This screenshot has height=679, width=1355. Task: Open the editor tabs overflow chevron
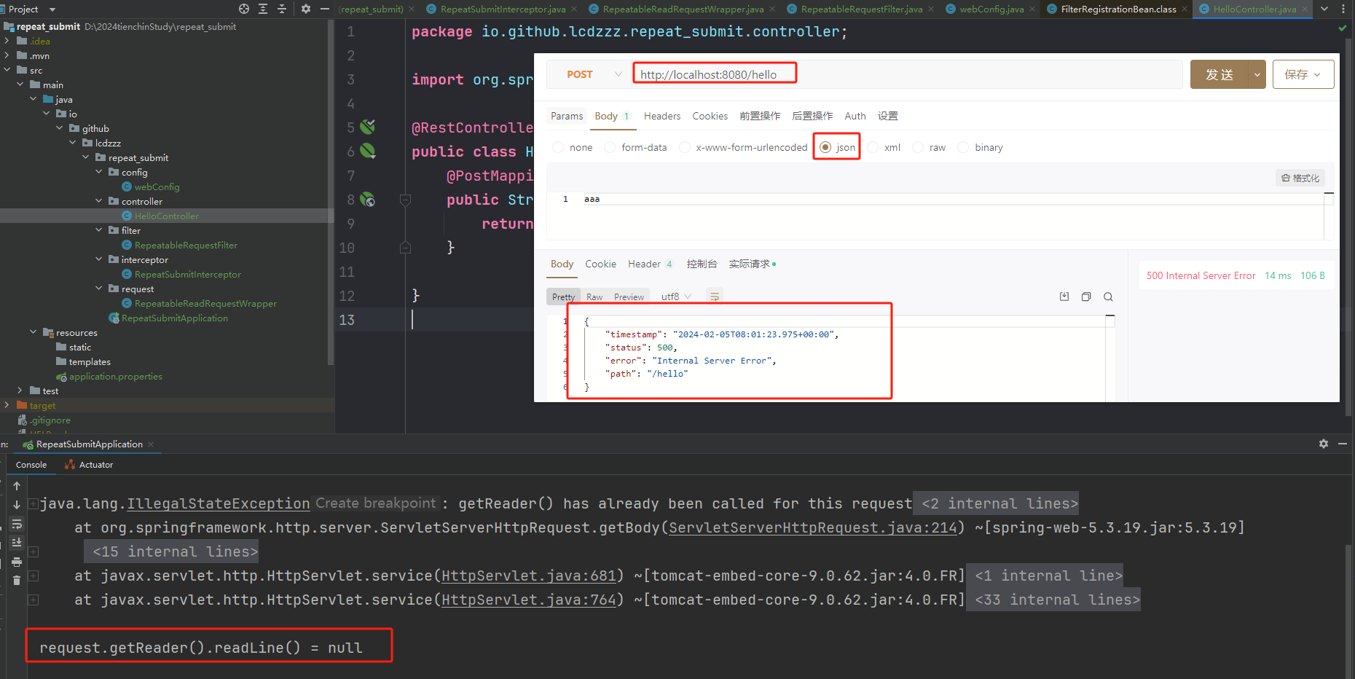coord(1324,9)
